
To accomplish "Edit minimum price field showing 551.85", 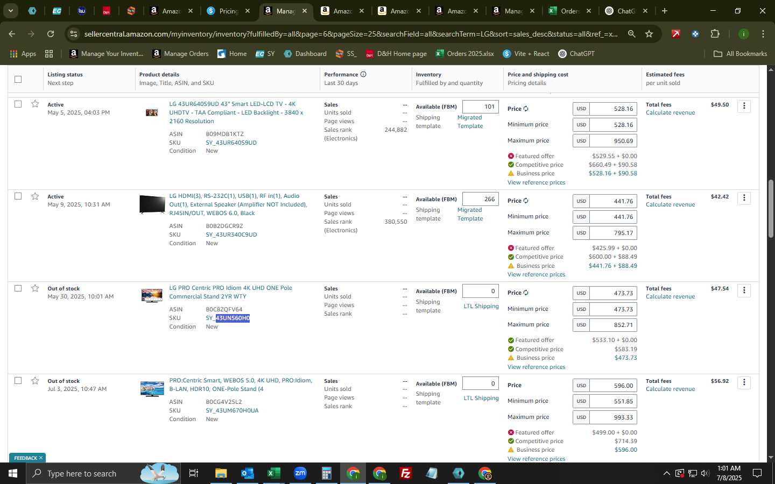I will pos(613,401).
